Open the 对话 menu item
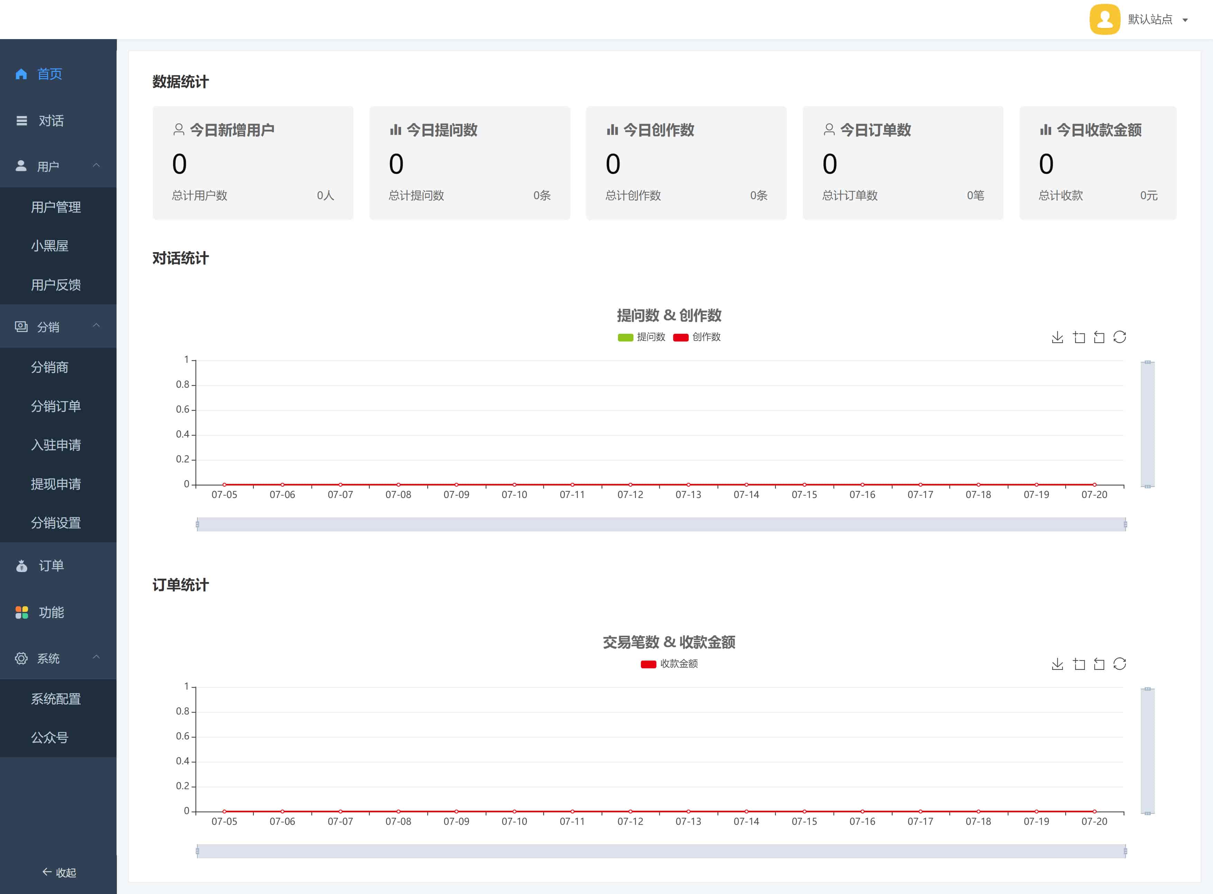Image resolution: width=1213 pixels, height=894 pixels. click(51, 120)
